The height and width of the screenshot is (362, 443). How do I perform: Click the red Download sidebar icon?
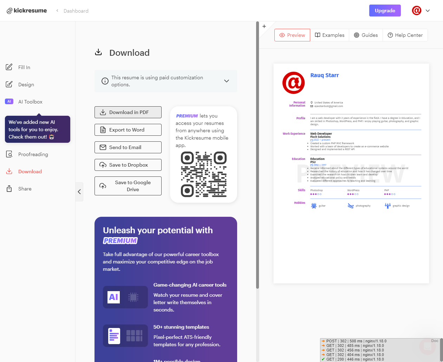pos(9,171)
